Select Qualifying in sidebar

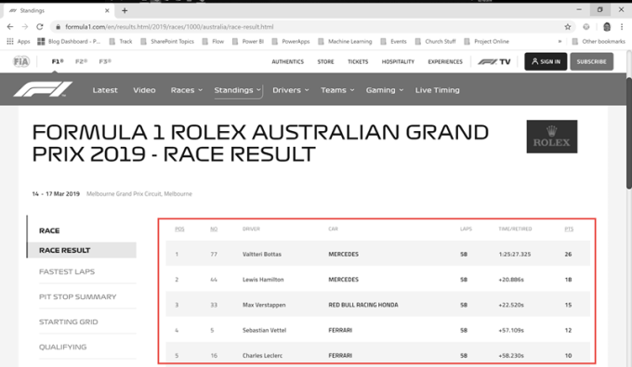[x=63, y=347]
